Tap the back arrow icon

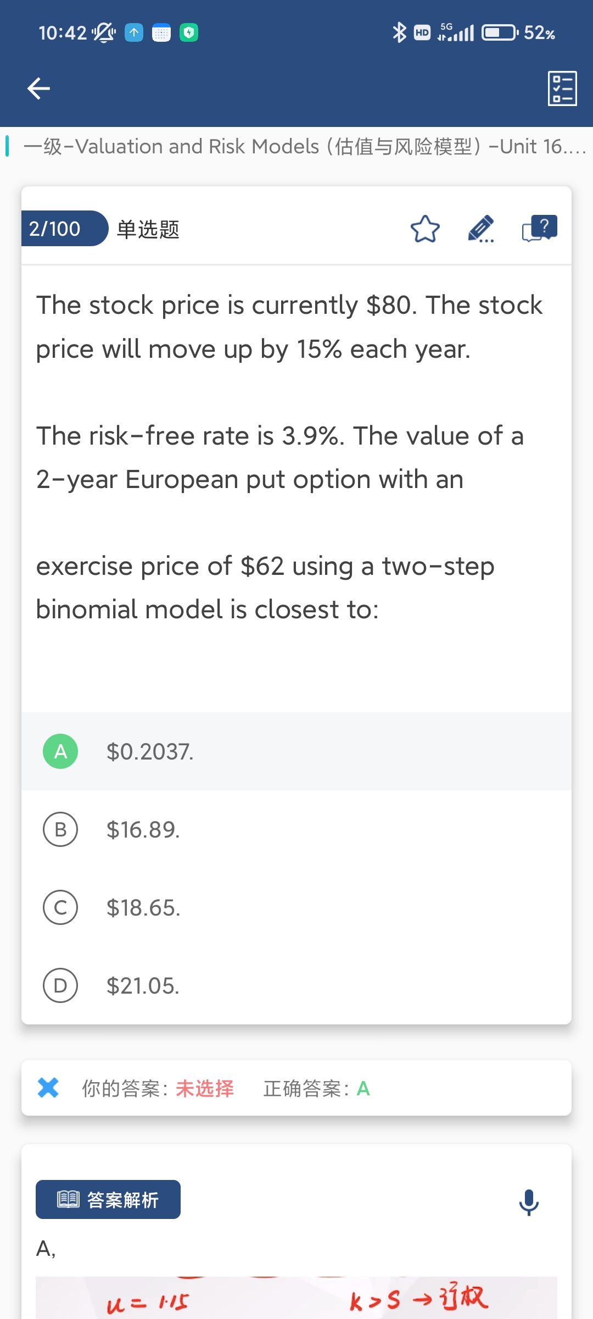point(38,88)
